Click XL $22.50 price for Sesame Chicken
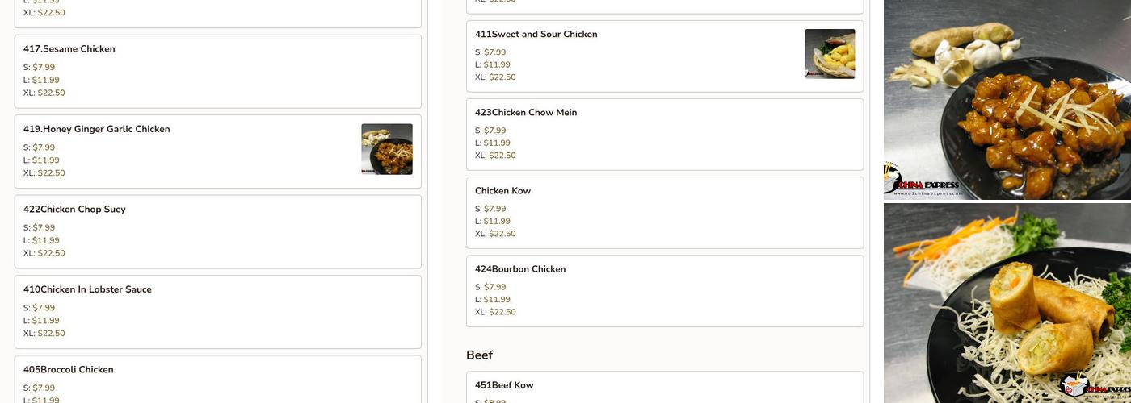This screenshot has height=403, width=1131. [x=51, y=93]
